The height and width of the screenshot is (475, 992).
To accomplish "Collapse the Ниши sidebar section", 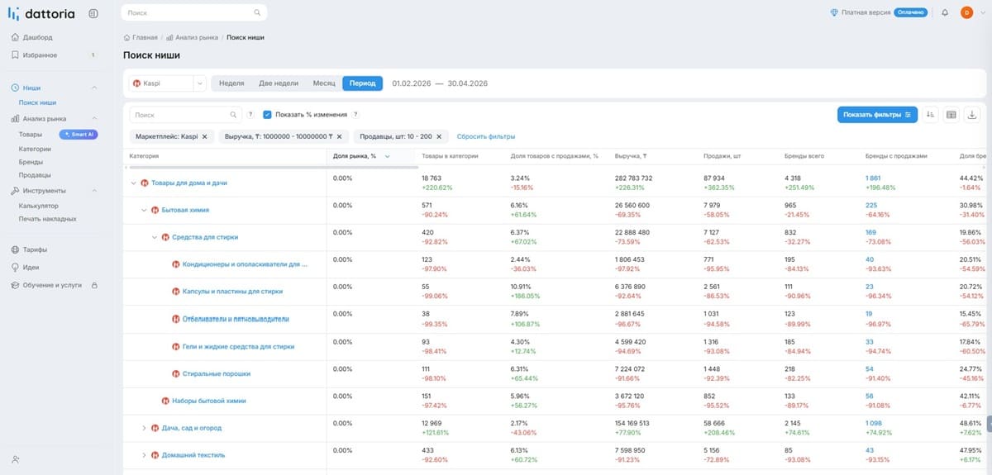I will pos(93,88).
